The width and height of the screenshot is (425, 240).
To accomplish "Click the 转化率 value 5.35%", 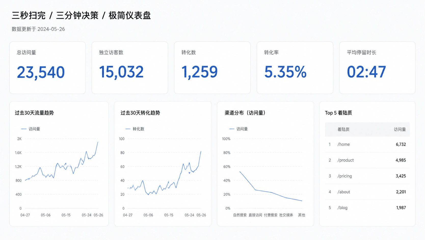I will (285, 72).
